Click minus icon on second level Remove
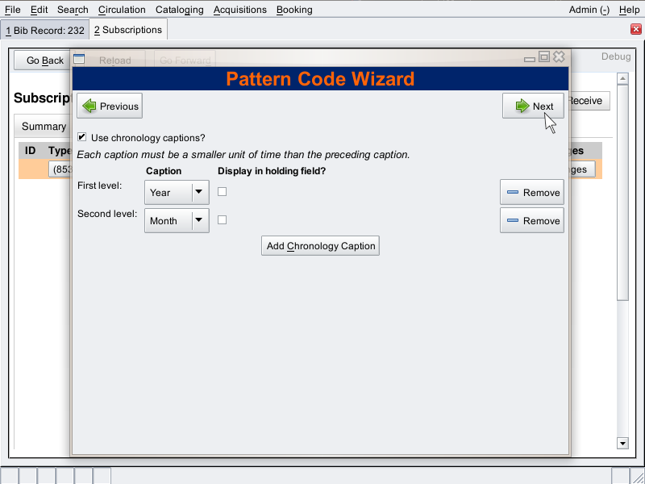The width and height of the screenshot is (645, 484). 512,221
